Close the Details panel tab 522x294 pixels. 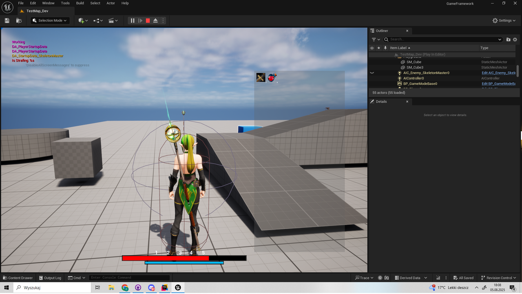[x=407, y=102]
